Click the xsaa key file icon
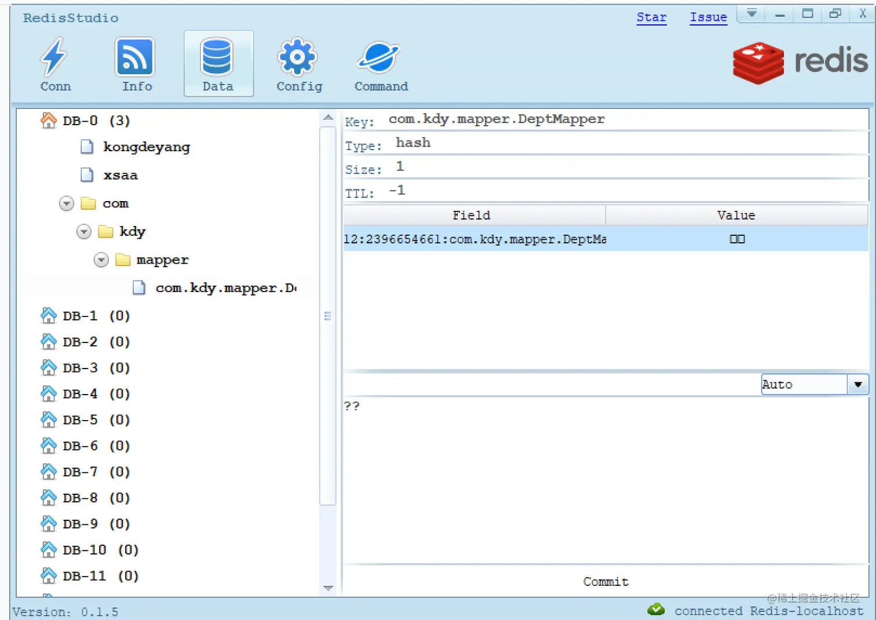The height and width of the screenshot is (620, 876). [87, 175]
